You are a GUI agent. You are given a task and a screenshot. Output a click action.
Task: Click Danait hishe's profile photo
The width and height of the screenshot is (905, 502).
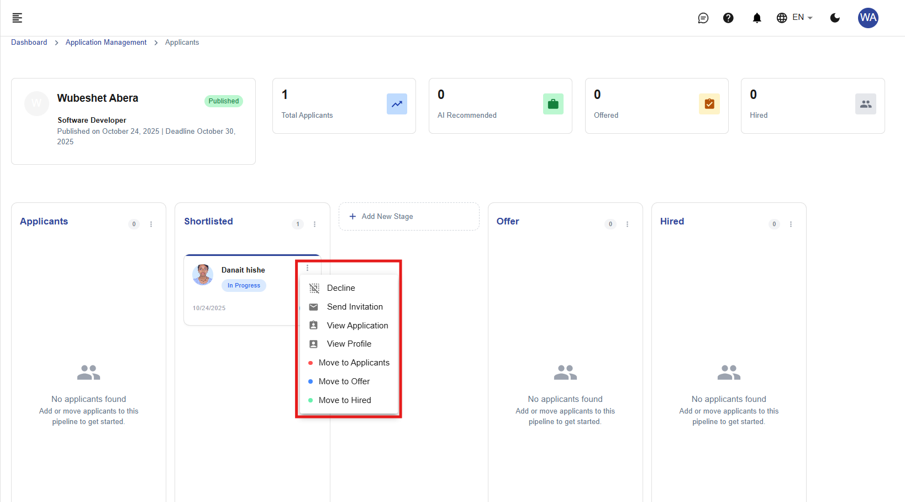pyautogui.click(x=203, y=275)
